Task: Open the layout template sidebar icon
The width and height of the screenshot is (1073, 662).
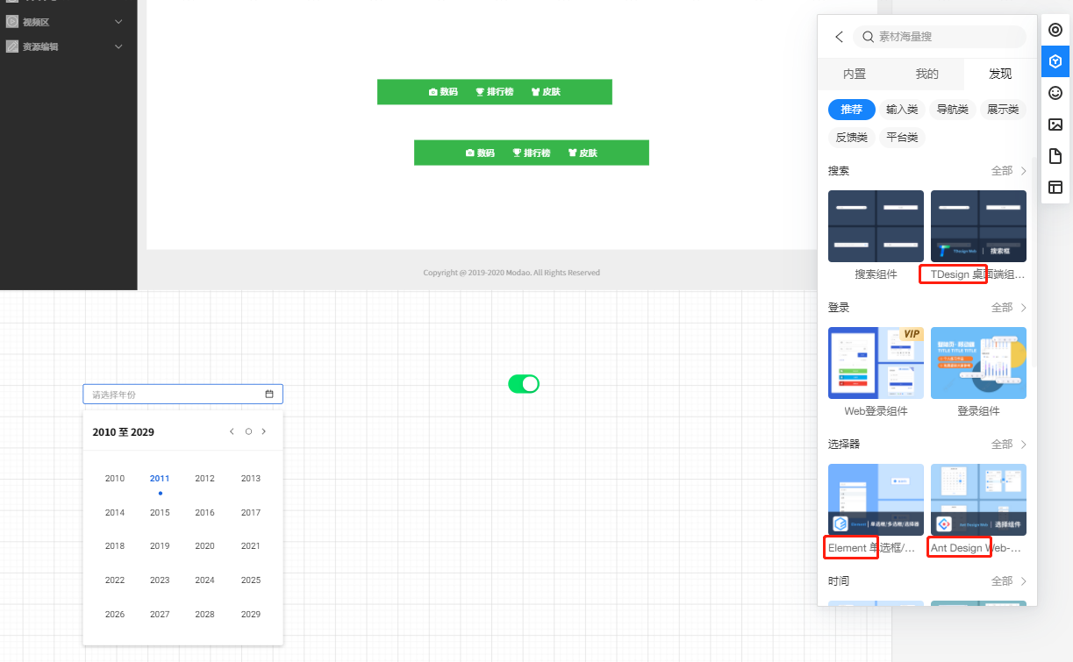Action: [1055, 187]
